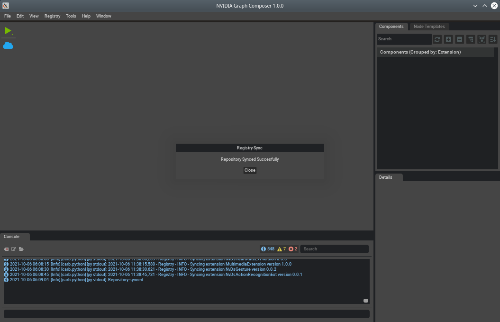Click the collapse all minus icon
Viewport: 500px width, 322px height.
[x=459, y=39]
